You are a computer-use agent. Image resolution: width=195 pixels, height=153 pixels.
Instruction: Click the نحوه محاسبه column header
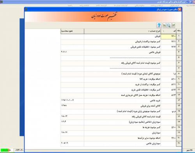coord(72,31)
